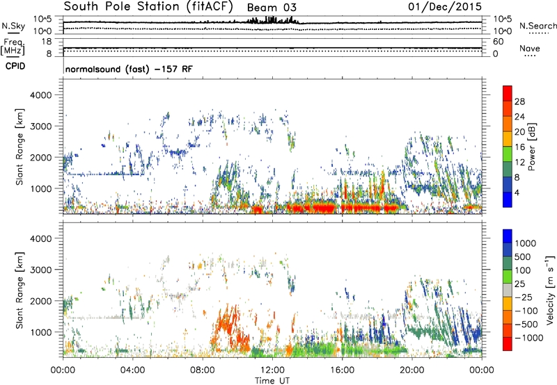This screenshot has width=557, height=385.
Task: Click the 'N.Search' legend label
Action: (538, 26)
